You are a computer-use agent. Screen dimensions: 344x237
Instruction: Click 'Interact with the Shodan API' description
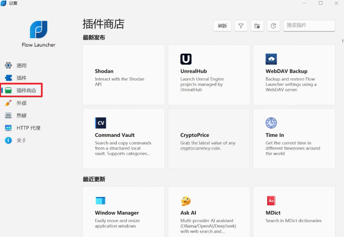click(x=120, y=82)
